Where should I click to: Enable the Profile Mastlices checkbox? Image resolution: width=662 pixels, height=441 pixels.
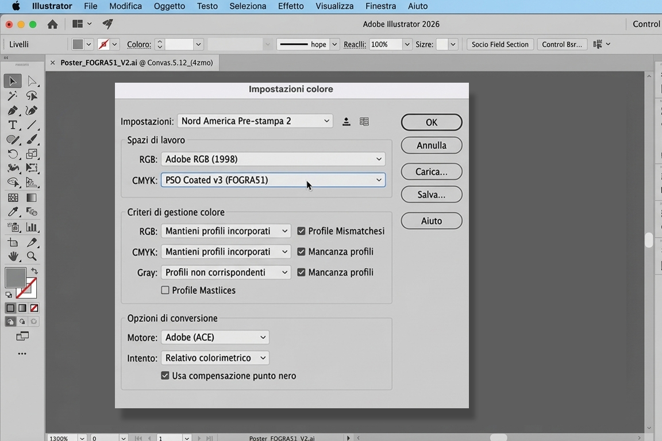tap(165, 290)
